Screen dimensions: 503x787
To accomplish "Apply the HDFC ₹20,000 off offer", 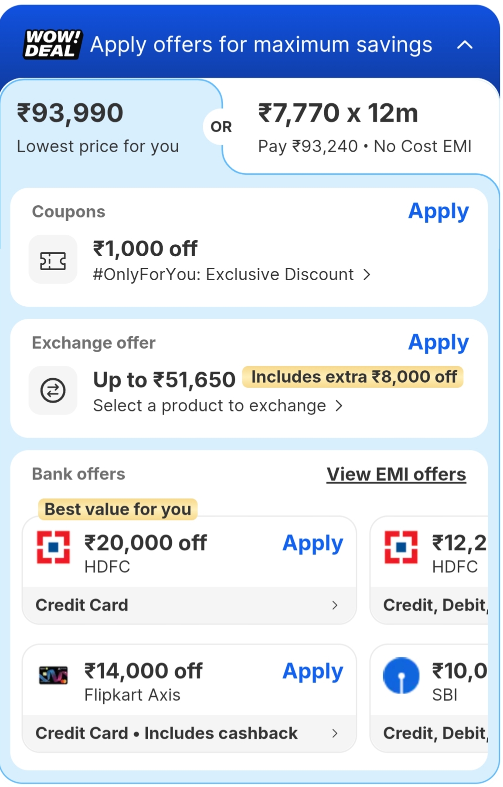I will coord(313,543).
